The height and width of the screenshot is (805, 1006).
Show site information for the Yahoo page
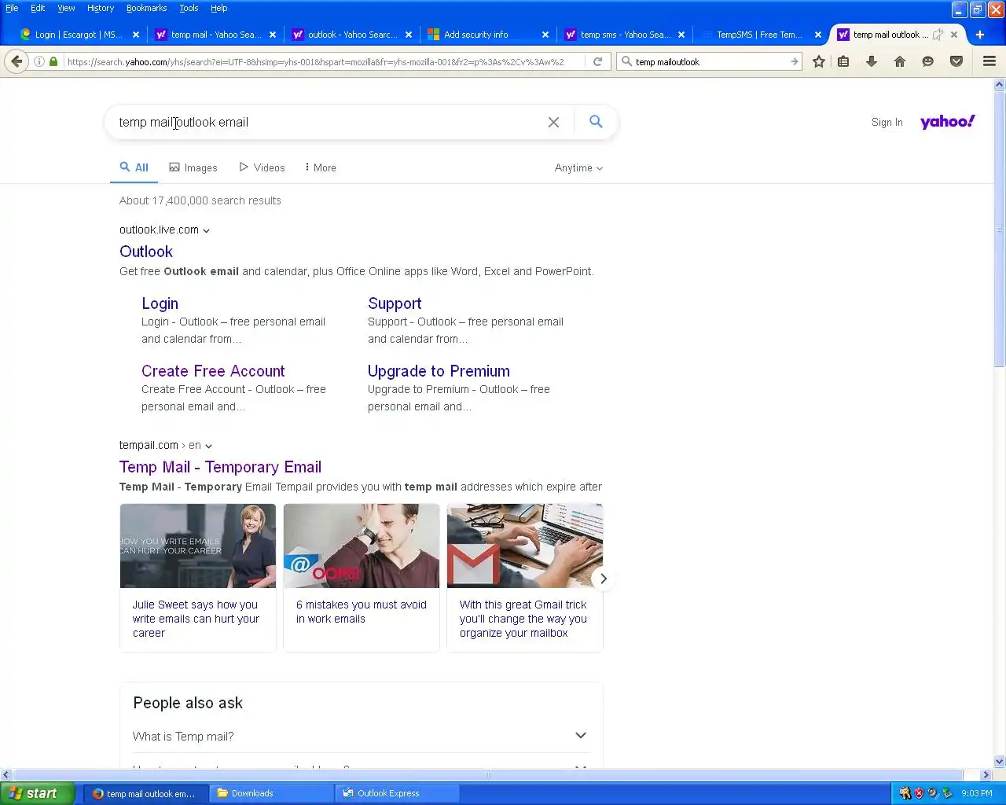(39, 61)
